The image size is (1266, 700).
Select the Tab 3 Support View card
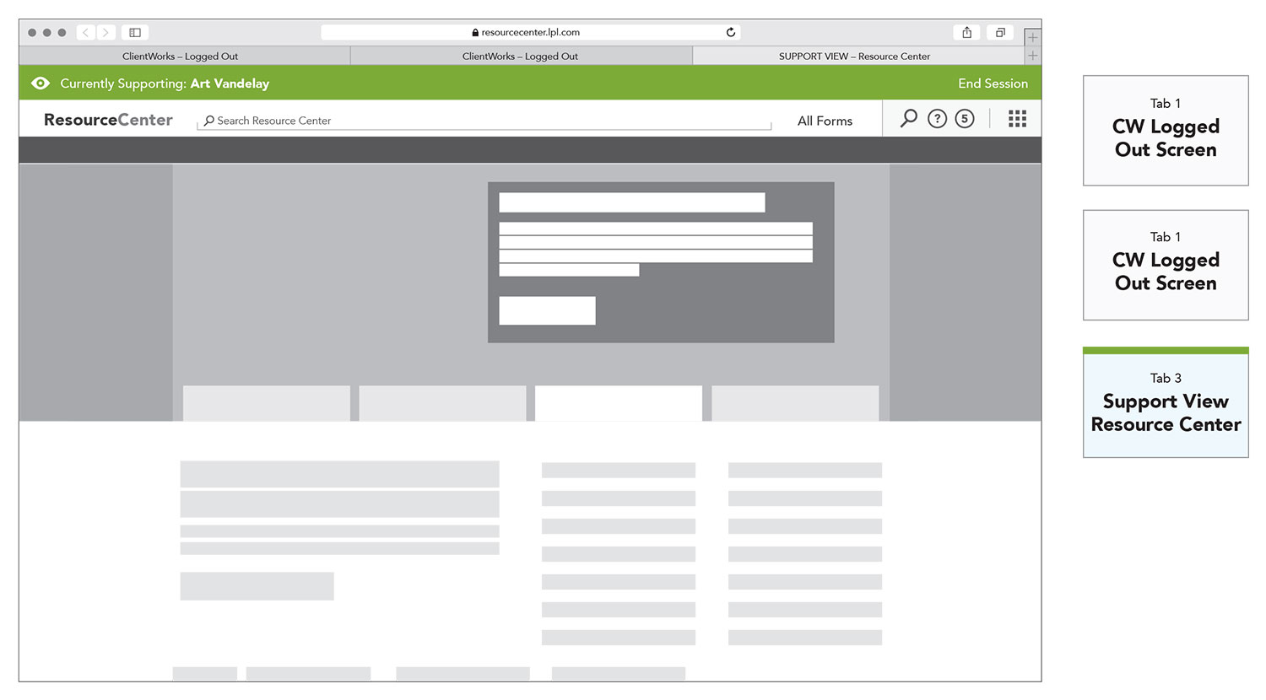tap(1166, 403)
